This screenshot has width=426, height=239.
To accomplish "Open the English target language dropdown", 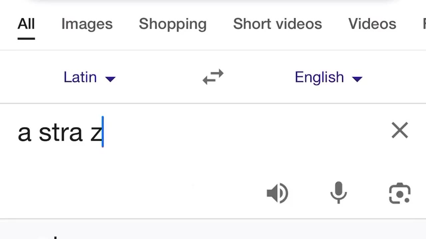I will (319, 77).
